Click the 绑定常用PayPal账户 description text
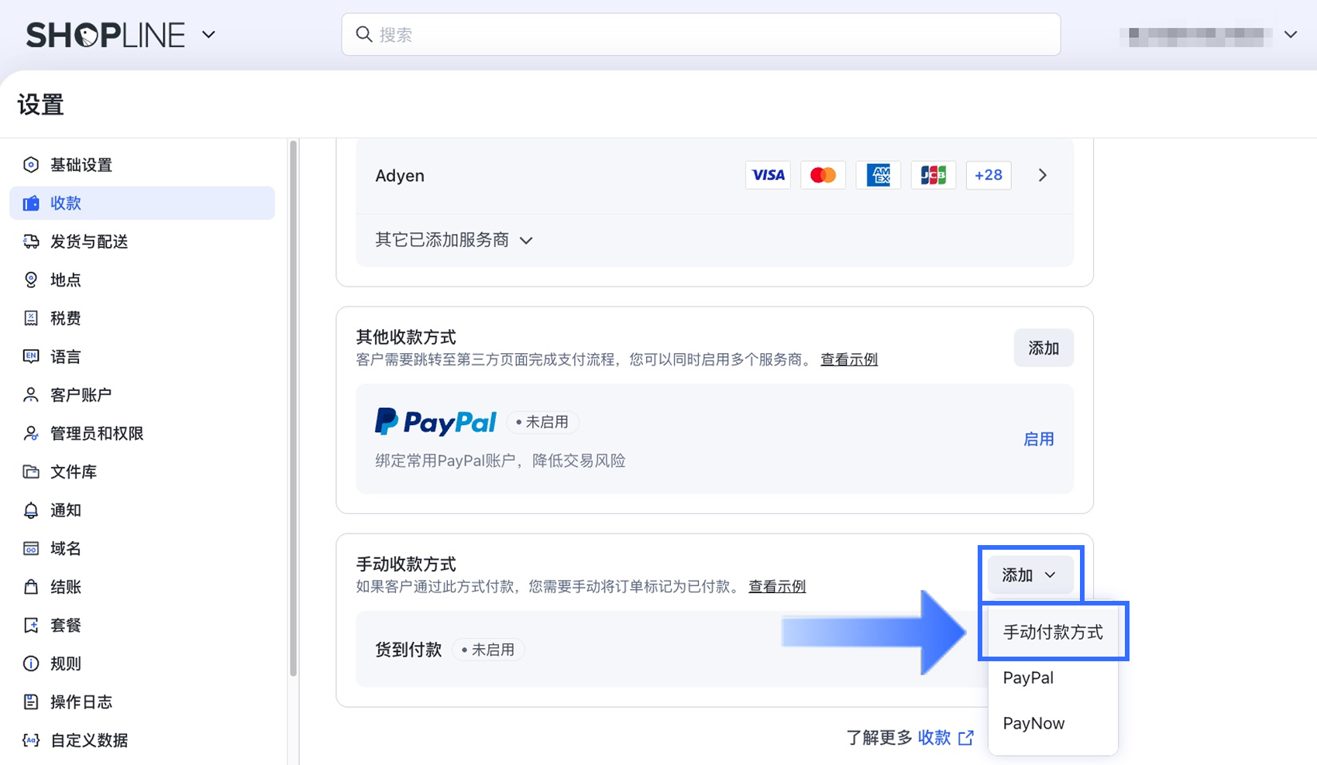This screenshot has height=765, width=1317. pos(500,461)
